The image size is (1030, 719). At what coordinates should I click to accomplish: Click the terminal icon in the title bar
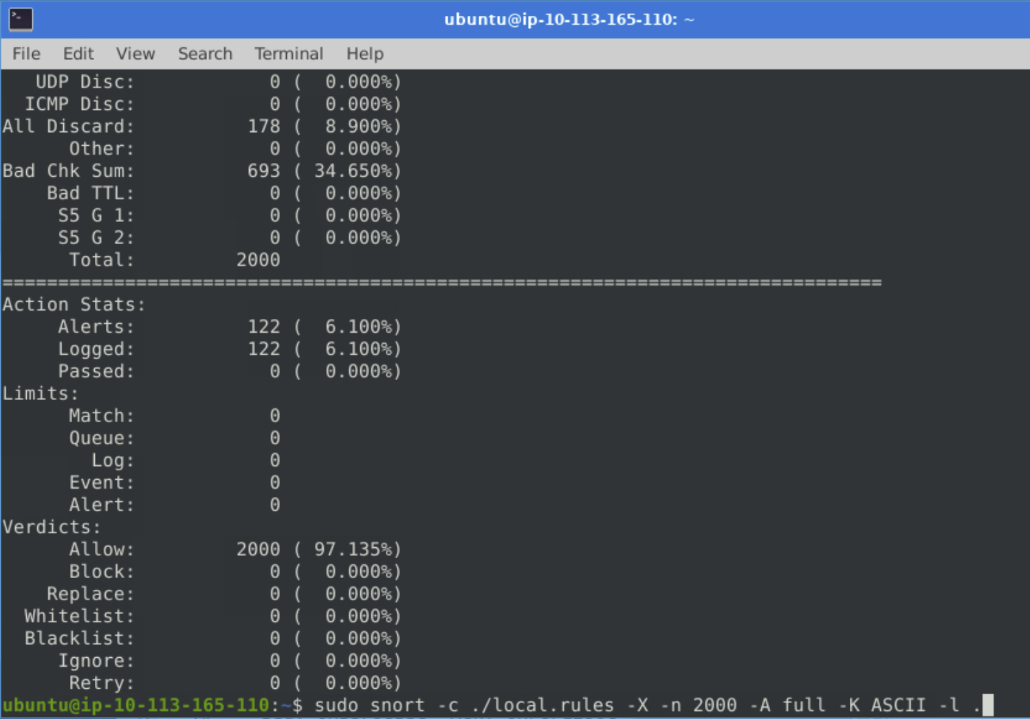click(21, 19)
